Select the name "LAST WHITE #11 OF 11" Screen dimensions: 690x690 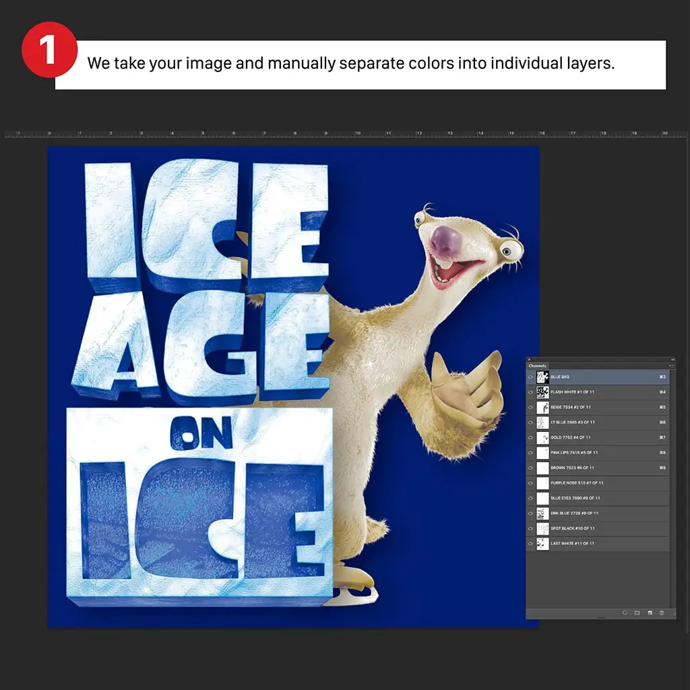tap(573, 544)
